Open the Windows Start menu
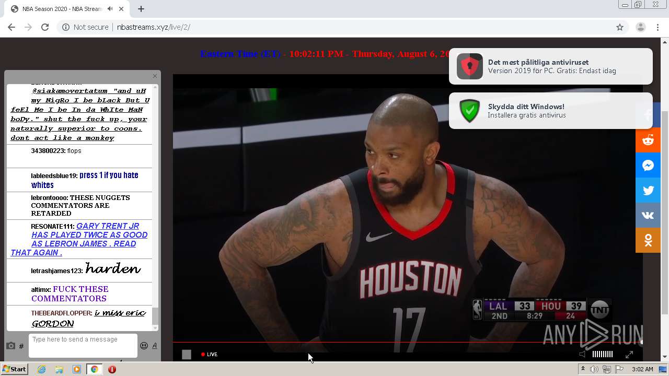669x376 pixels. pyautogui.click(x=14, y=369)
